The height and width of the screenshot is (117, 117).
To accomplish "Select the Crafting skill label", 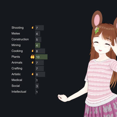I will click(17, 68).
